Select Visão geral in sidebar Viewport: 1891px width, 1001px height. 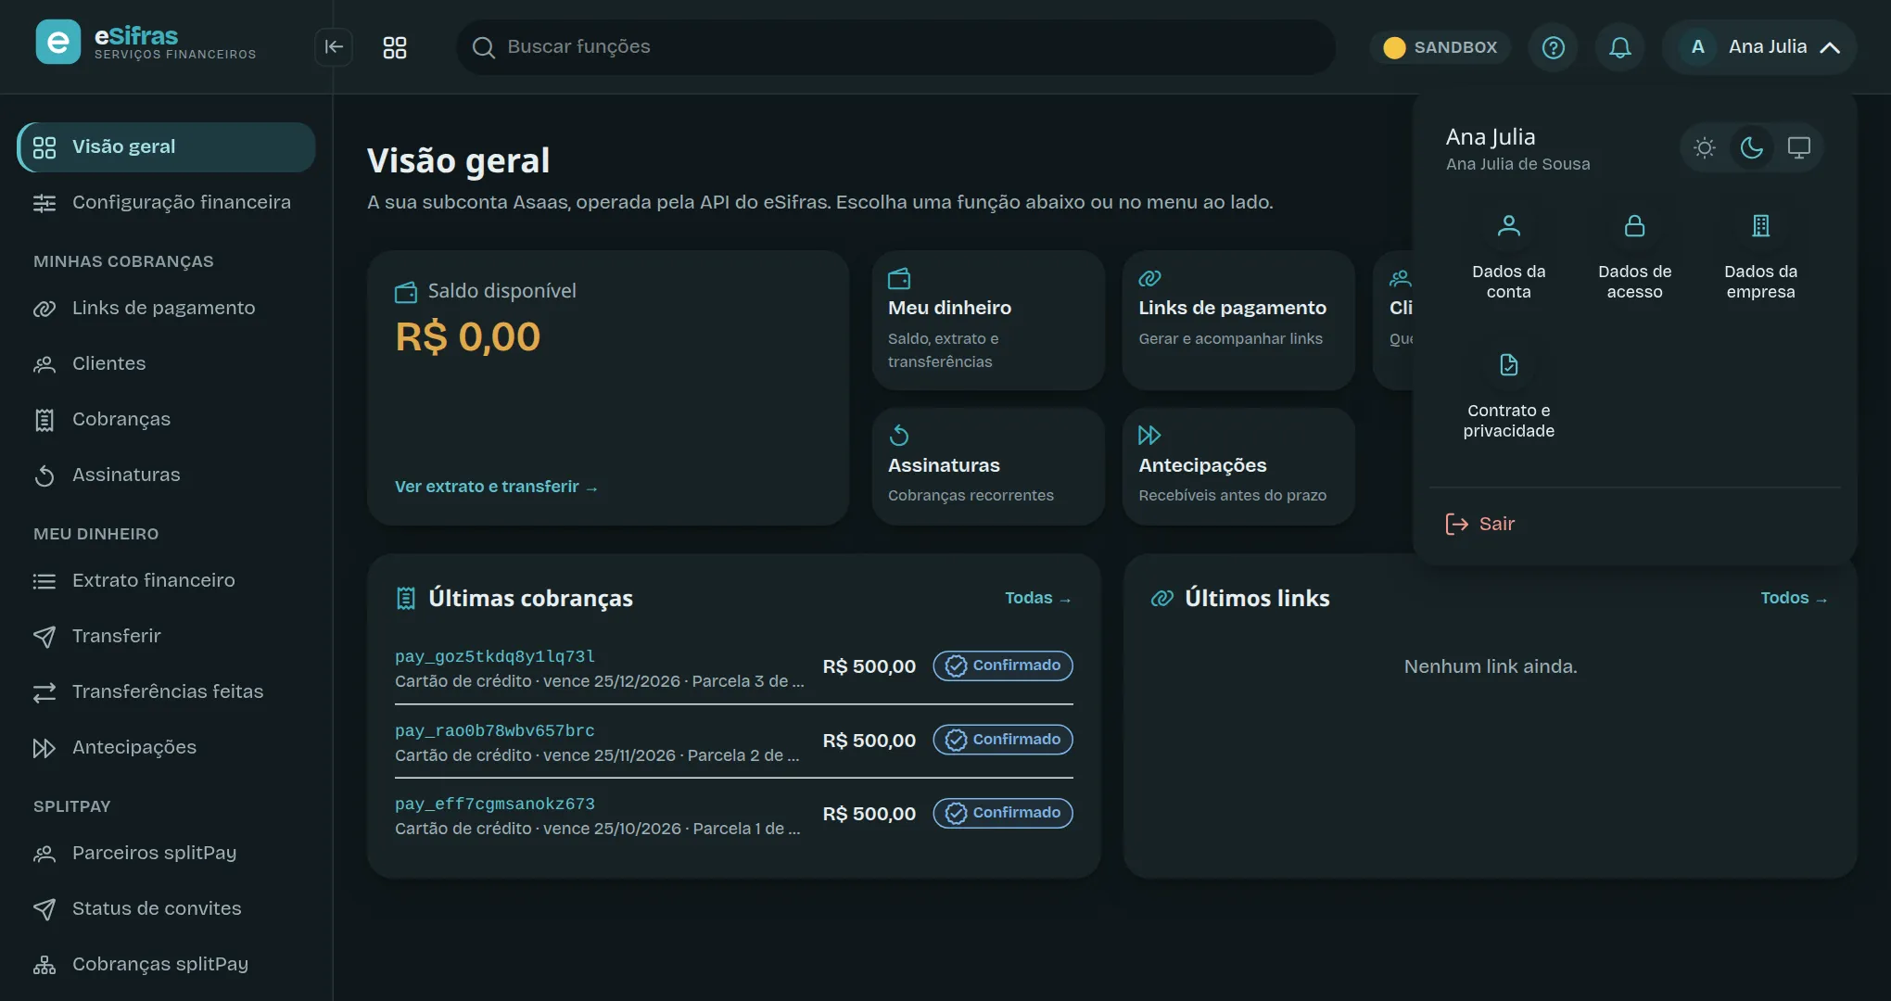pos(167,147)
